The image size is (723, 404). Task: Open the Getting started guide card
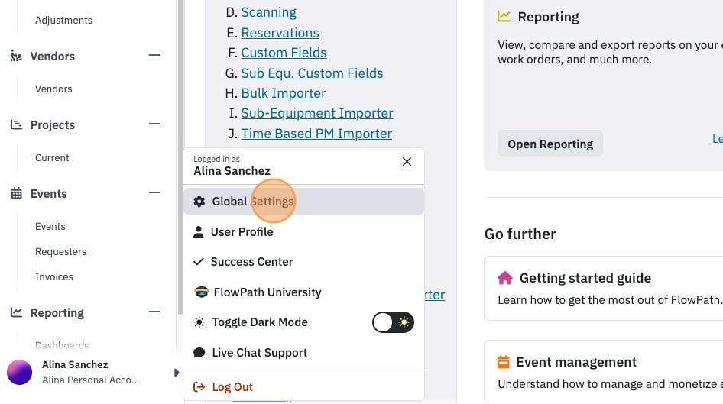click(603, 289)
